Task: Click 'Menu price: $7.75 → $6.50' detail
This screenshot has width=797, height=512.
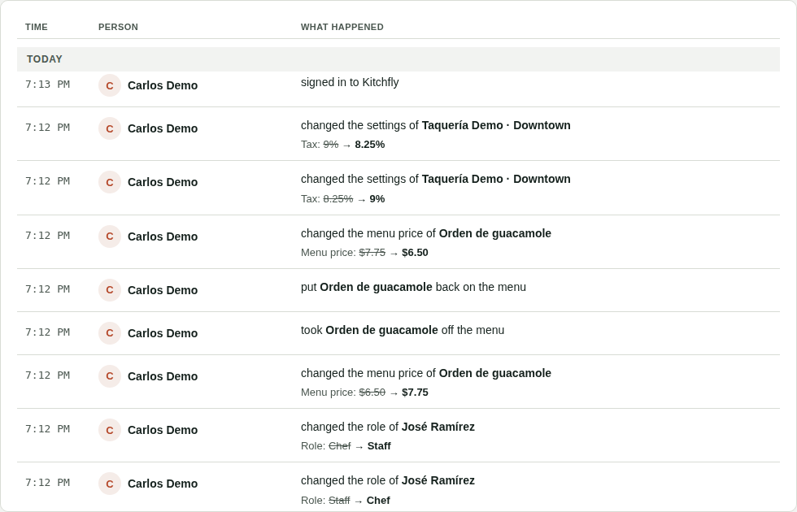Action: point(364,253)
